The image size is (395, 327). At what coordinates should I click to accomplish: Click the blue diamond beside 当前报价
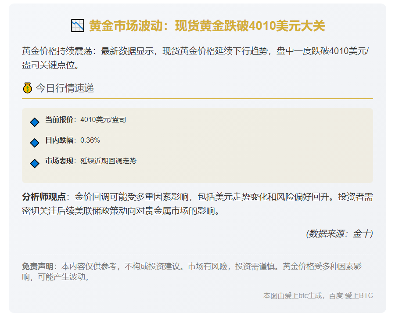click(x=35, y=122)
